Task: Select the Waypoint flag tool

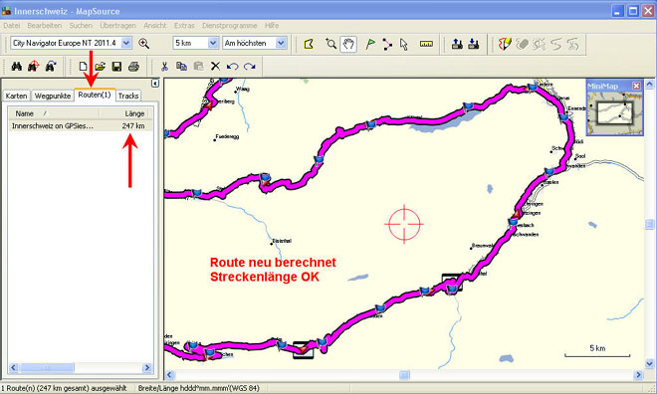Action: pos(370,44)
